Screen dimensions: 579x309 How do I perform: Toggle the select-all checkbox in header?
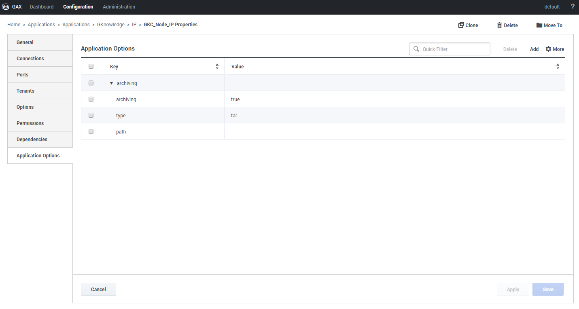pos(91,66)
